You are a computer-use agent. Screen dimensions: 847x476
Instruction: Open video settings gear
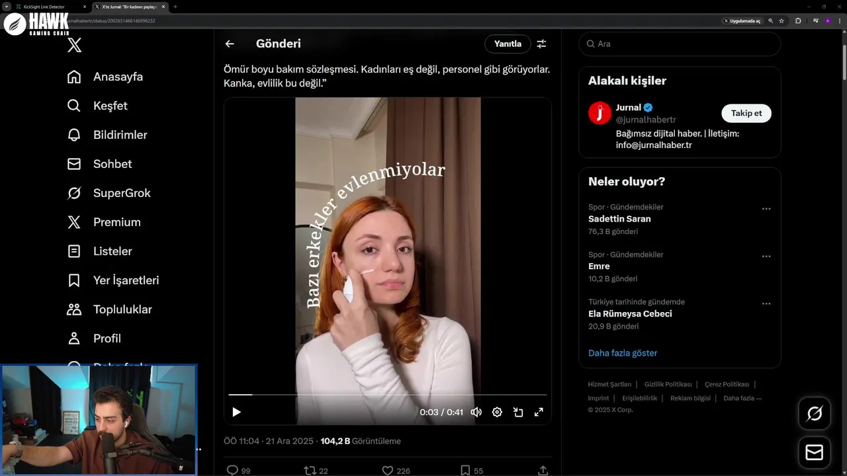pos(497,412)
